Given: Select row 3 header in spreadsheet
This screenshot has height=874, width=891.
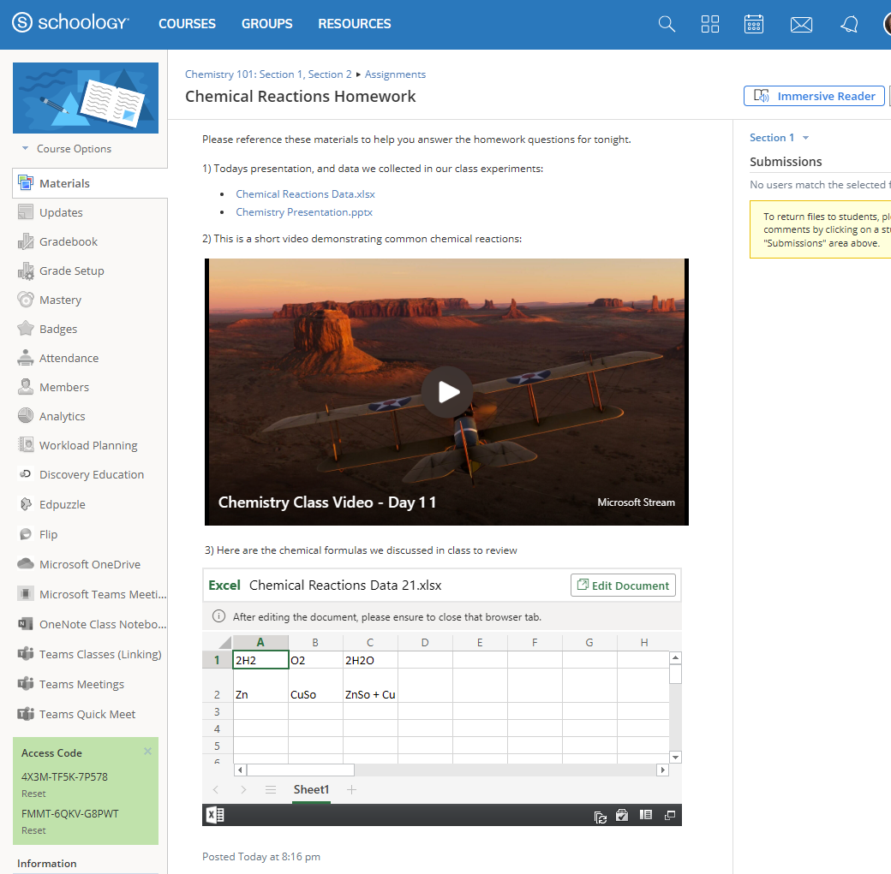Looking at the screenshot, I should coord(217,711).
